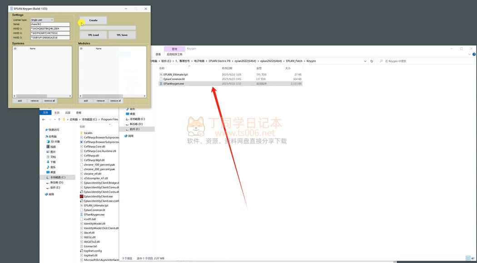The height and width of the screenshot is (263, 477).
Task: Select the EPlanKeygen.exe file icon in Keygen folder
Action: (161, 83)
